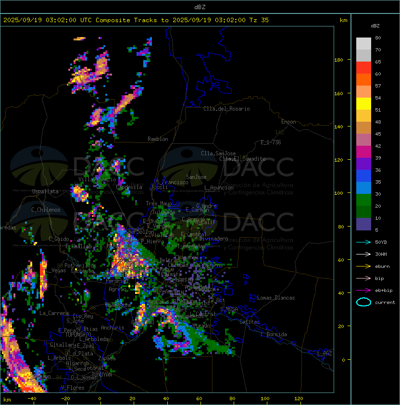Click the 'Agrelo' map label
The image size is (400, 405).
point(117,289)
